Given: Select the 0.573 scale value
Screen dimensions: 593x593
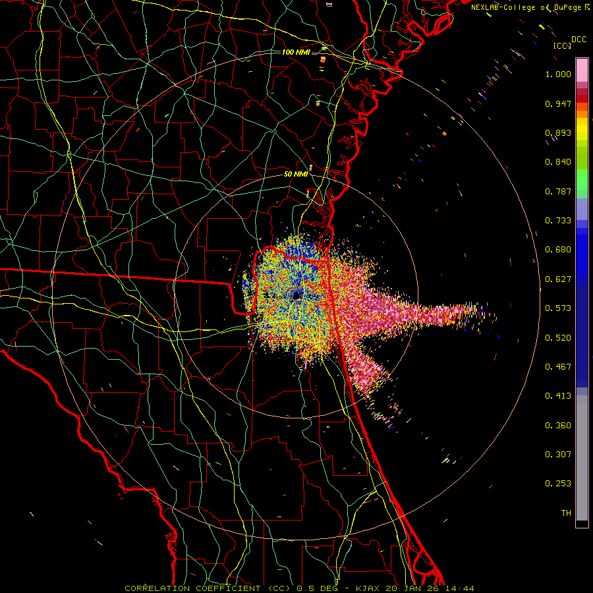Looking at the screenshot, I should tap(558, 308).
